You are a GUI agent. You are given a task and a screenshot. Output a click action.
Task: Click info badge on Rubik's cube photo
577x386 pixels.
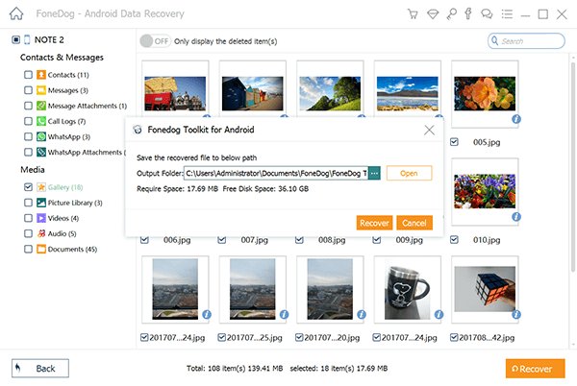pos(515,314)
